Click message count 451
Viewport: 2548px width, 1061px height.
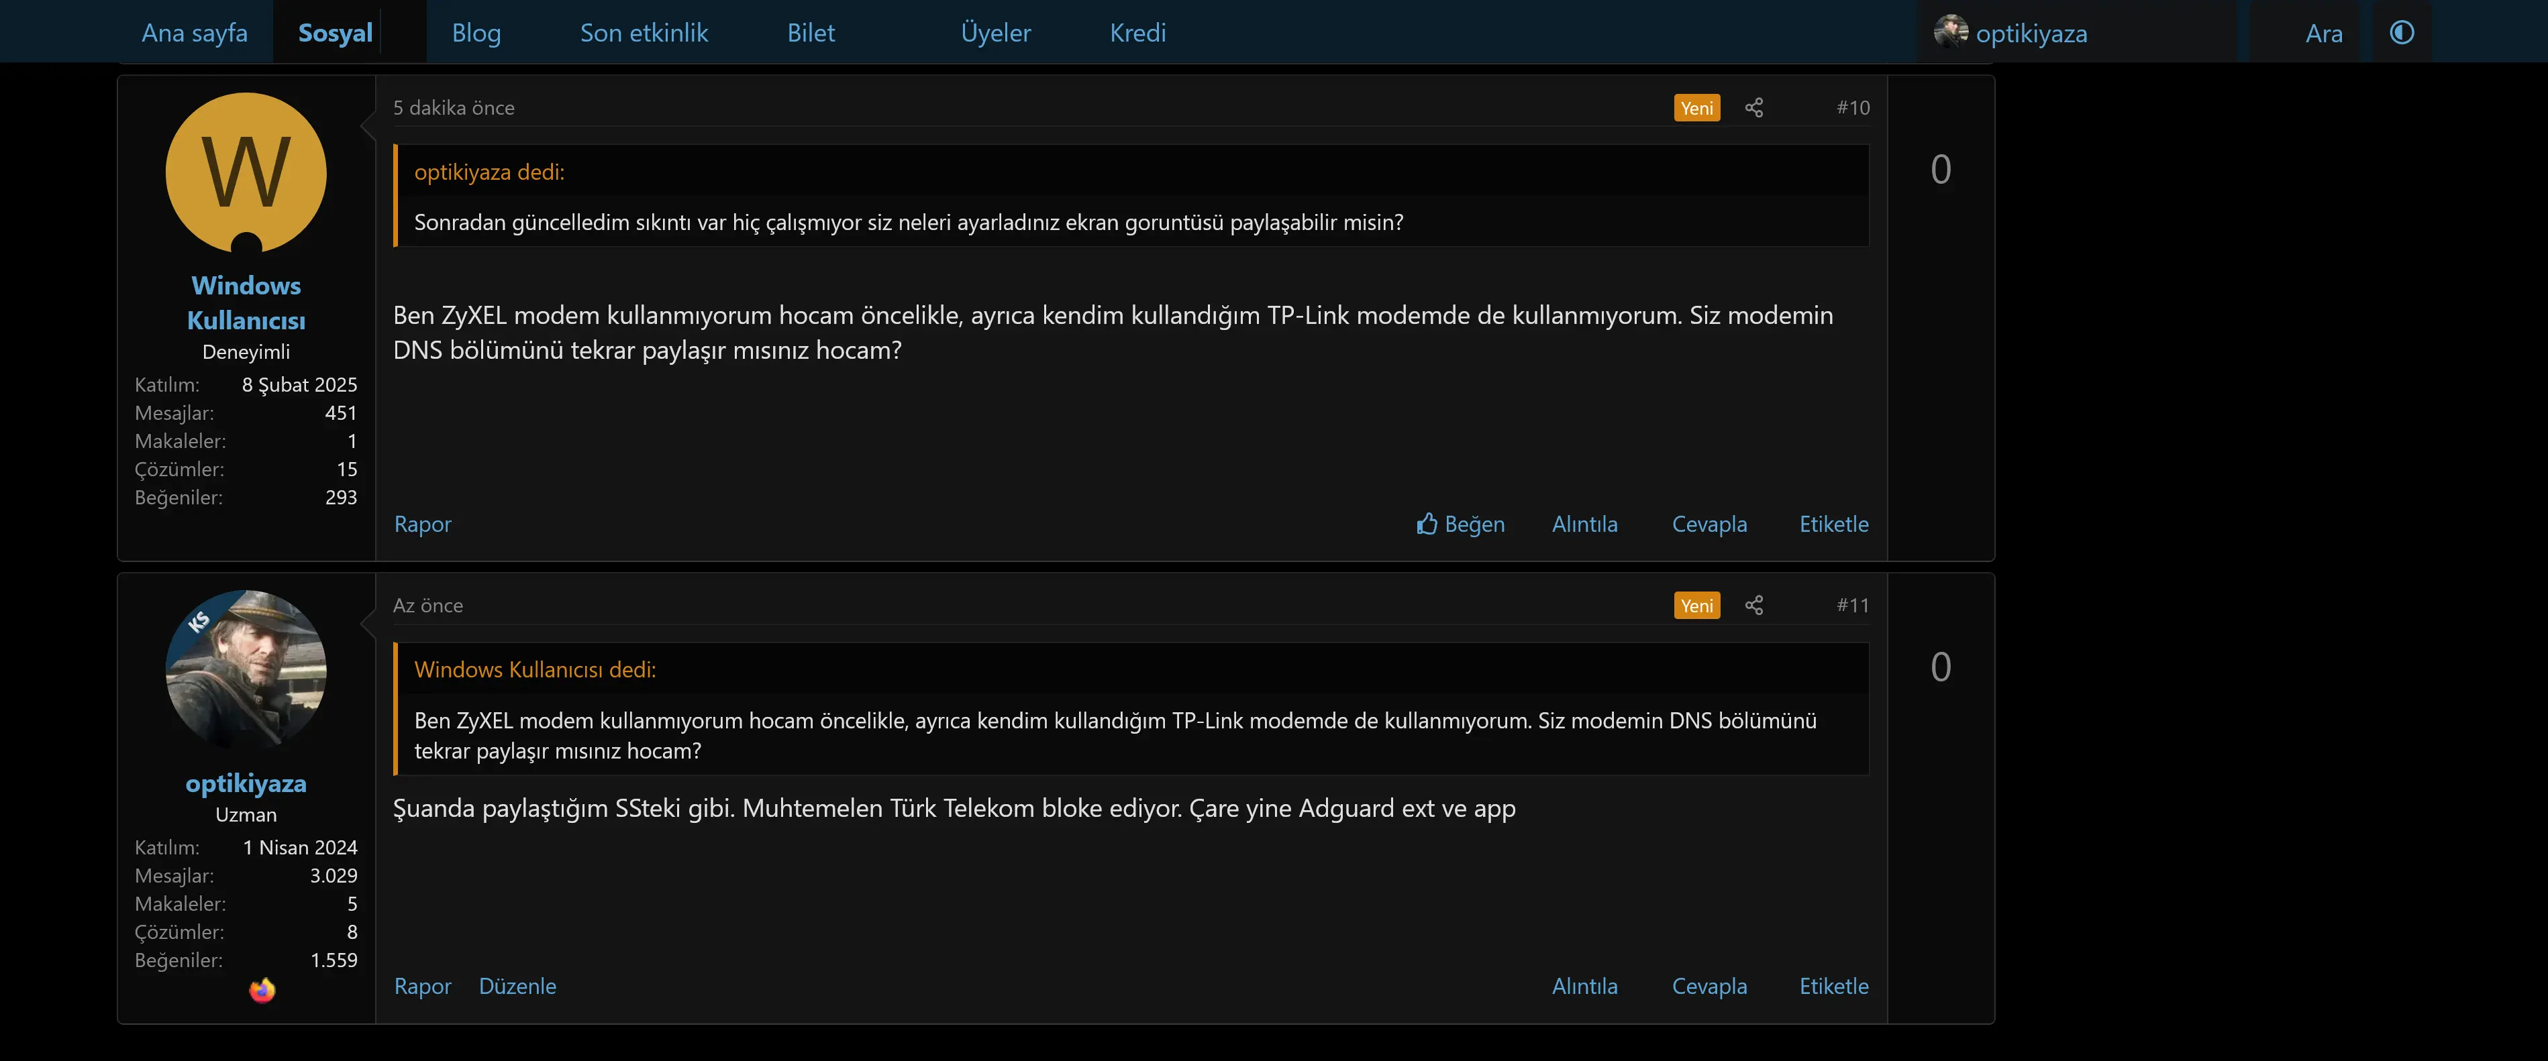coord(340,412)
